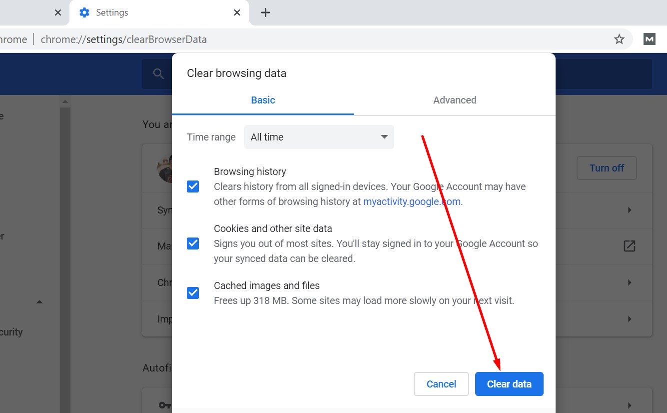Toggle Cookies and other site data checkbox
667x413 pixels.
[193, 243]
